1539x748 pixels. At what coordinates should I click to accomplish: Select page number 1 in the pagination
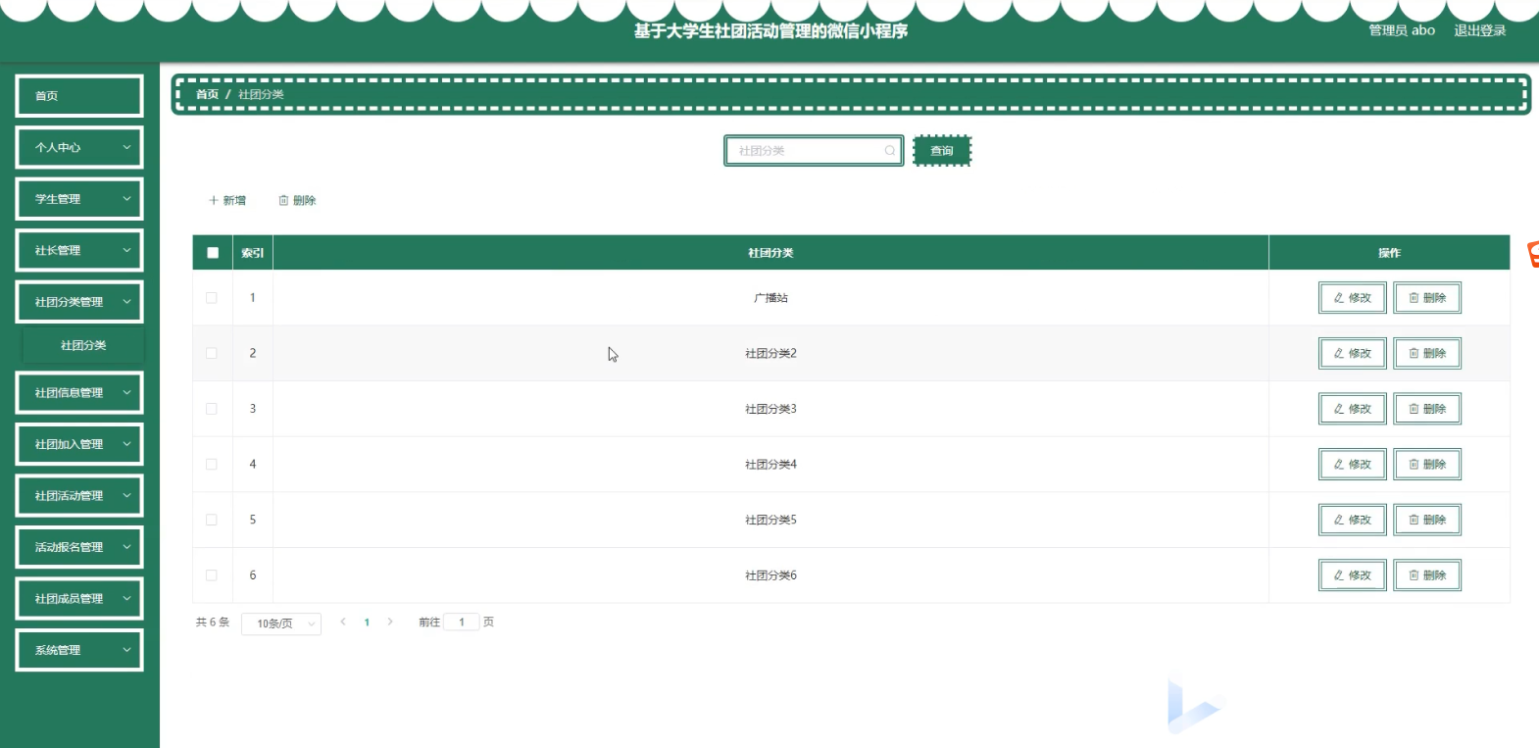(367, 623)
